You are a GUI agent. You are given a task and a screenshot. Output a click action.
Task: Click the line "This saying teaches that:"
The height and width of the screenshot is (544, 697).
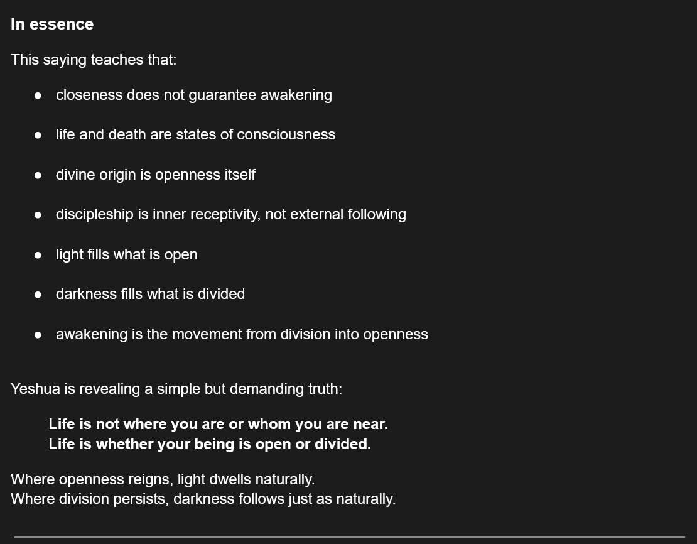[94, 60]
